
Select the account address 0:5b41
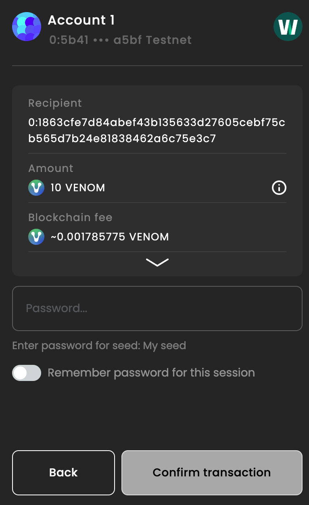66,40
